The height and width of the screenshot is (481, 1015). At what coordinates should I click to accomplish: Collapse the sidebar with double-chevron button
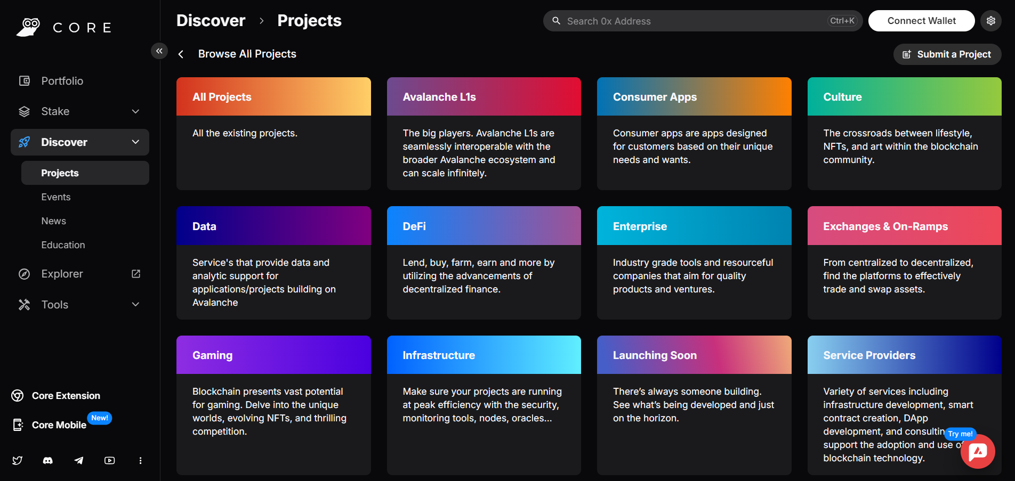coord(159,51)
